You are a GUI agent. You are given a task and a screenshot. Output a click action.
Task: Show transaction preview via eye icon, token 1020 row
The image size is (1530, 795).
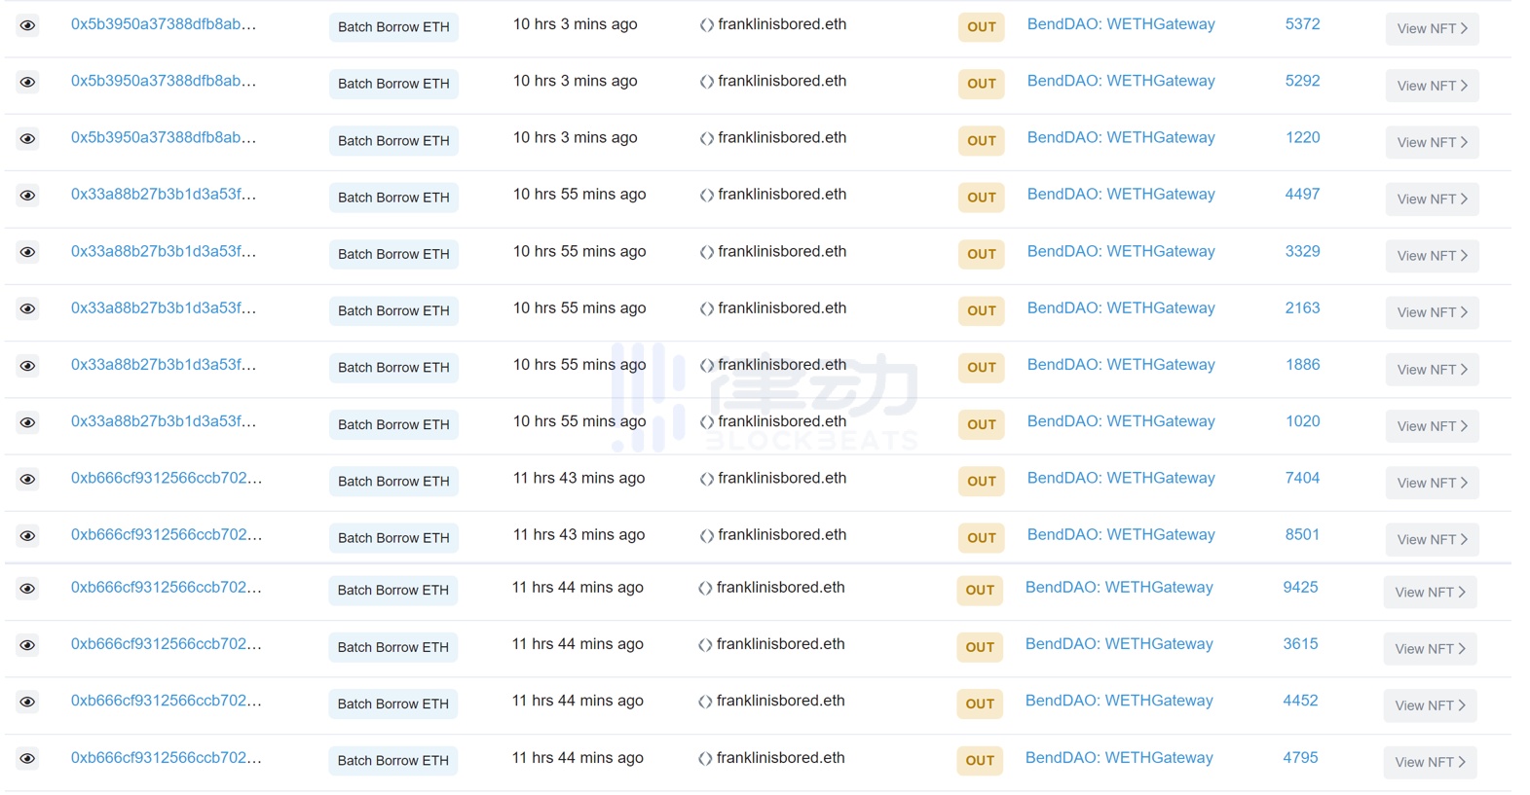[27, 422]
